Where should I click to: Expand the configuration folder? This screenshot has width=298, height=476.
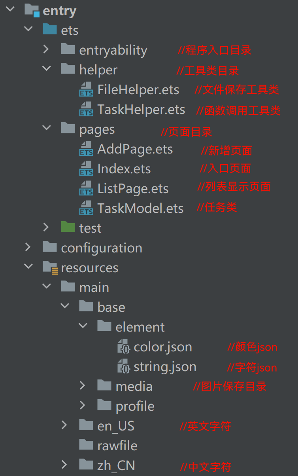[x=28, y=247]
